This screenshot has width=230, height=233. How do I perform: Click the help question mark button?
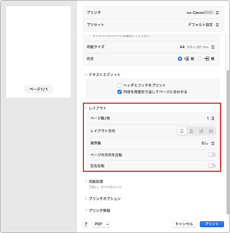point(86,224)
